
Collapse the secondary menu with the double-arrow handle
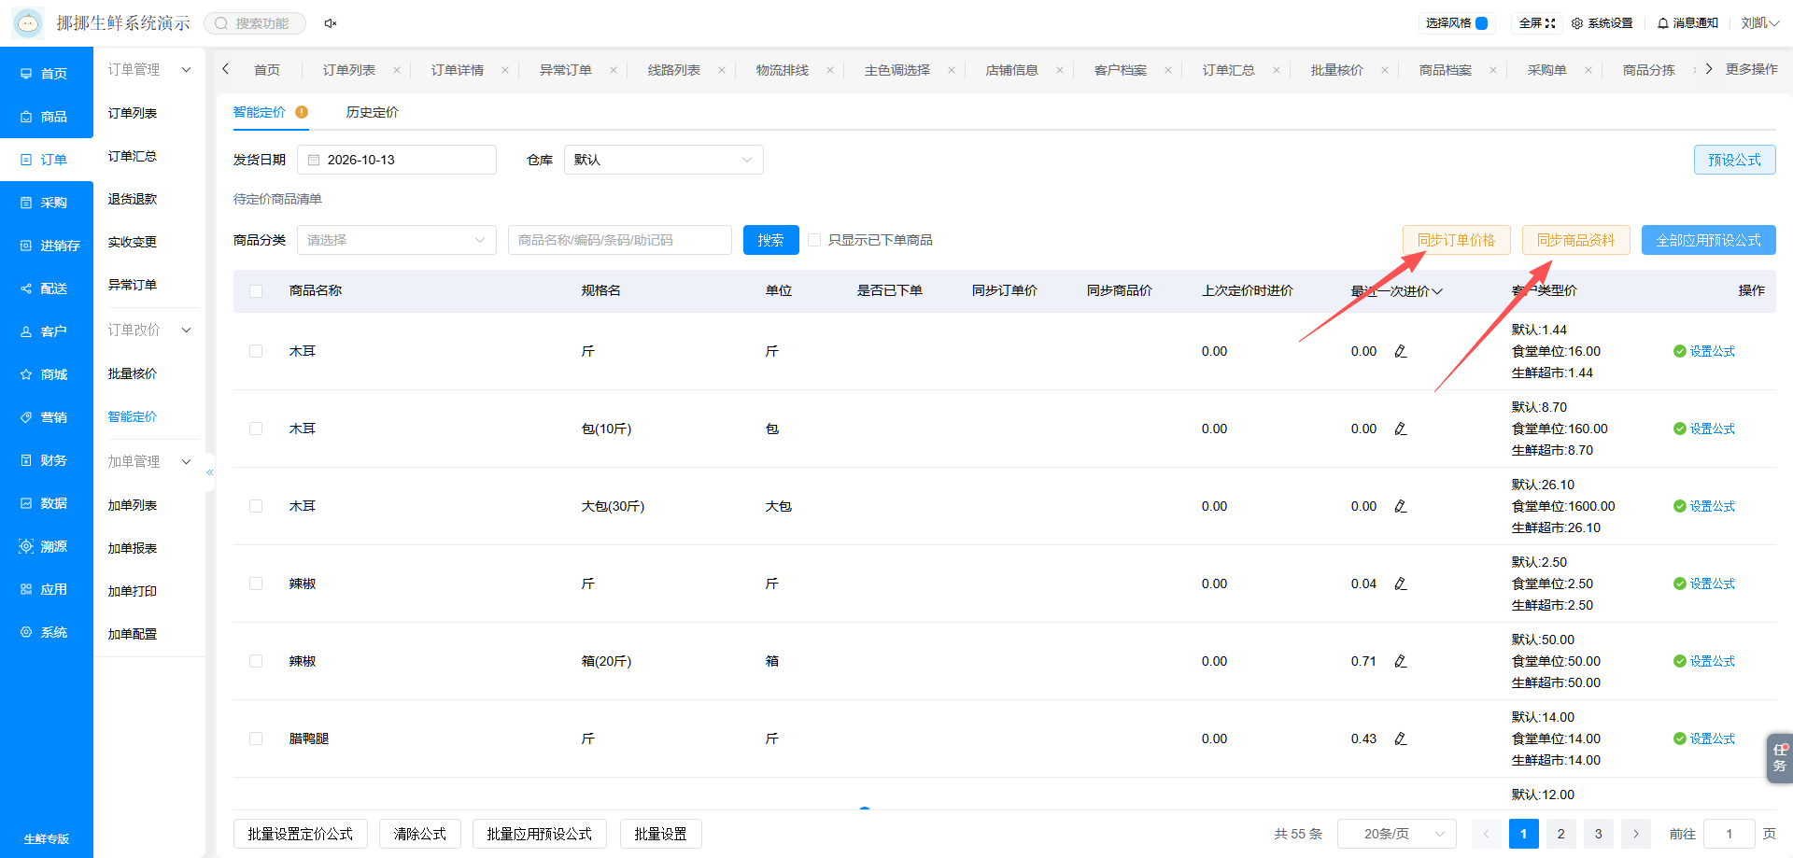[210, 472]
